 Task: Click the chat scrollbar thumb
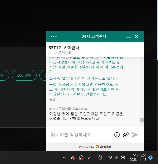(142, 120)
